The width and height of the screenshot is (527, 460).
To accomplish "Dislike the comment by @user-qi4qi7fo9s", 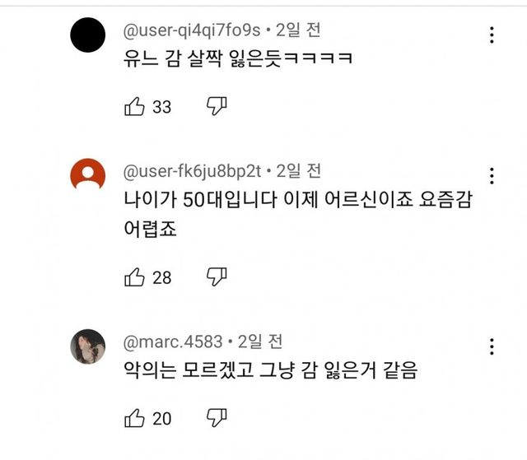I will click(x=216, y=106).
